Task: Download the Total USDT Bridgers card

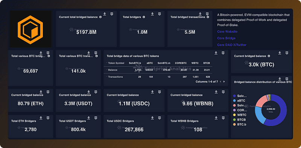Action: [x=89, y=118]
